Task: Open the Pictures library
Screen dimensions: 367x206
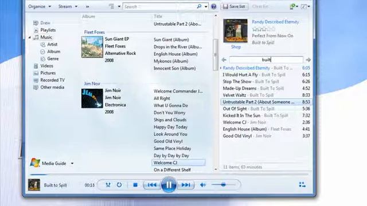Action: click(48, 73)
